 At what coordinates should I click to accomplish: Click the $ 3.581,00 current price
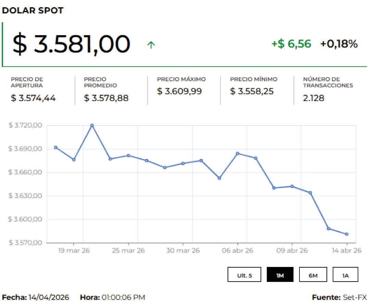pyautogui.click(x=71, y=44)
